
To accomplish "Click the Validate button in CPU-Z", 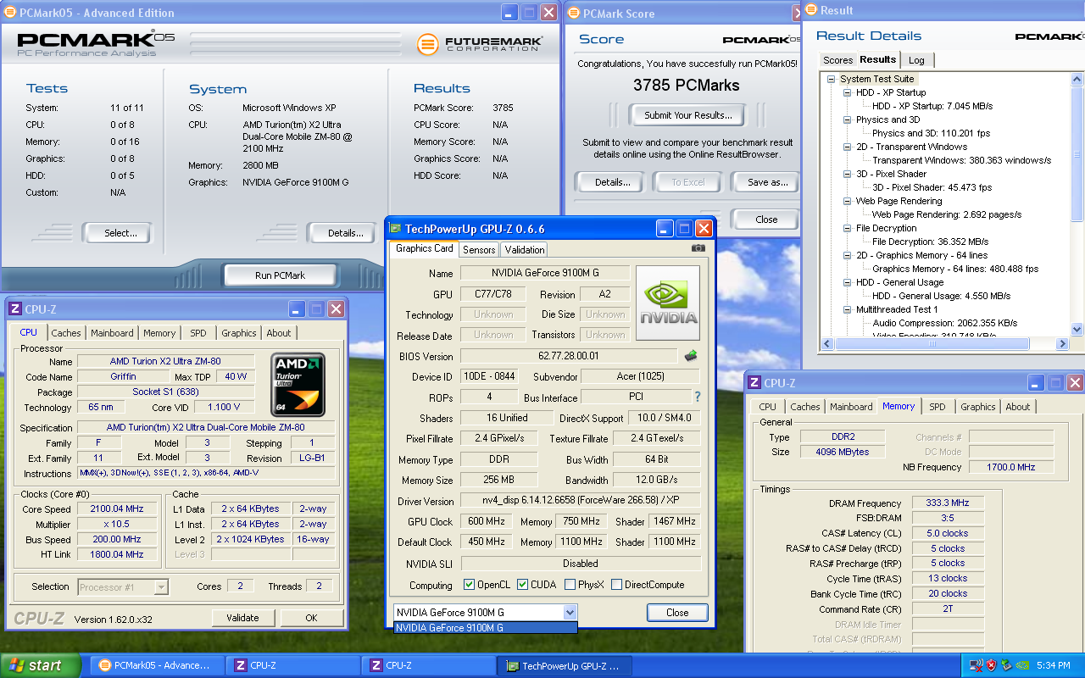I will [242, 618].
